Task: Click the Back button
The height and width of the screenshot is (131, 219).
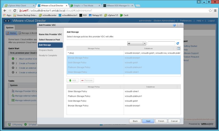Action: click(x=135, y=121)
